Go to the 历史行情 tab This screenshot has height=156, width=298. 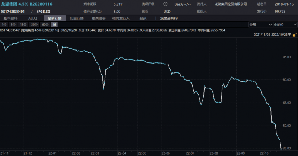pos(77,18)
